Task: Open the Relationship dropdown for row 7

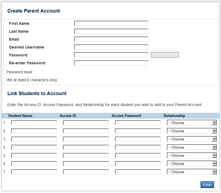Action: point(192,172)
